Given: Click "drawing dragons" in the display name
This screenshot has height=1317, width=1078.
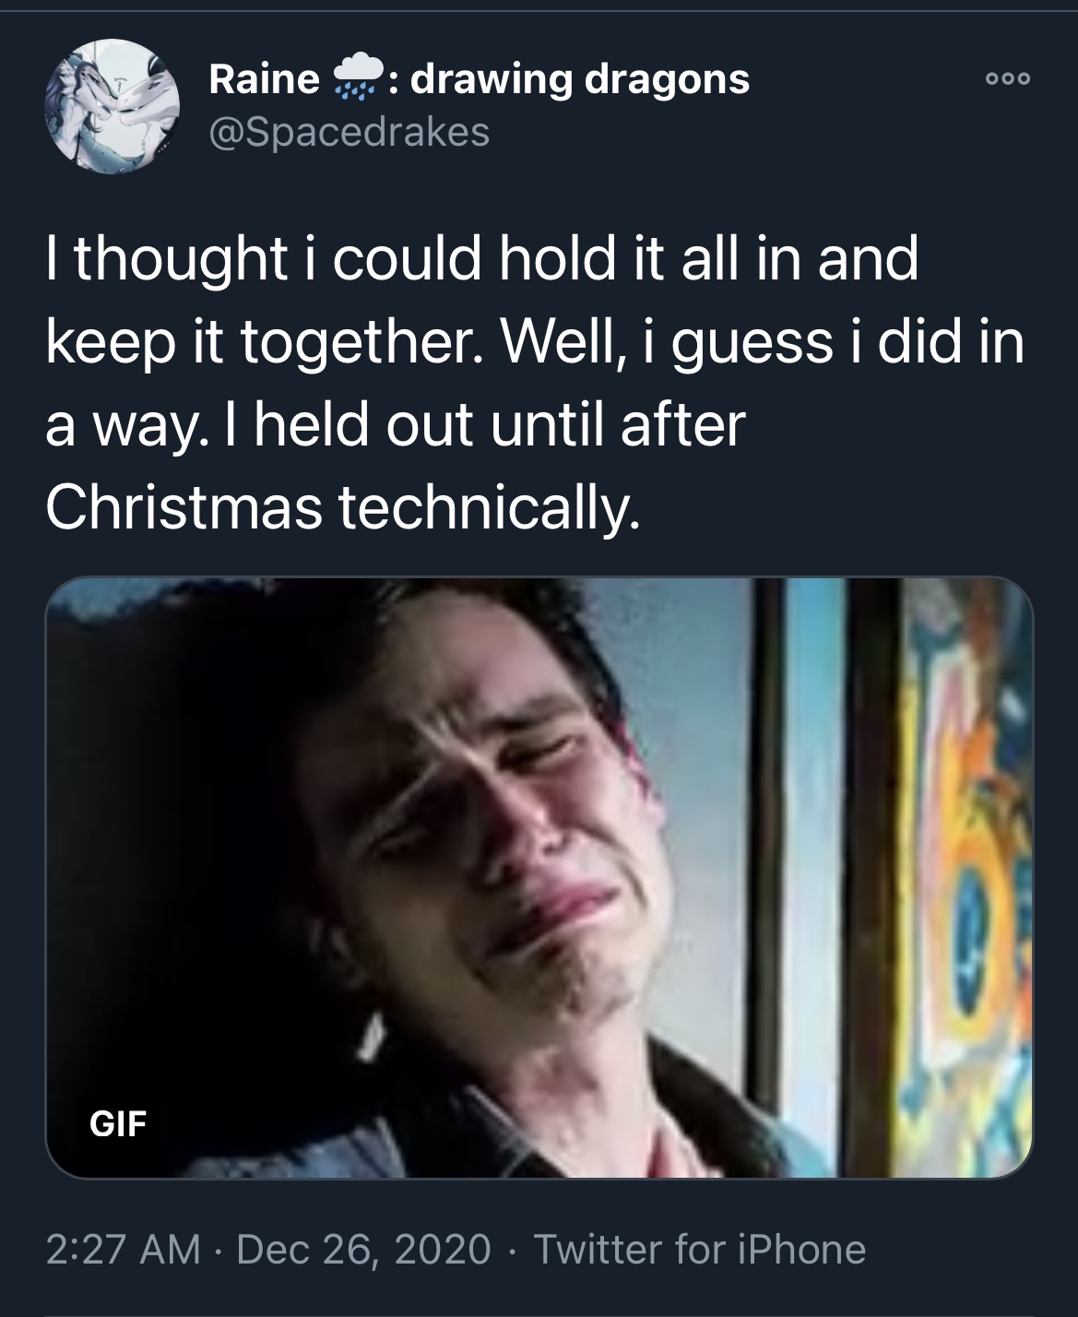Looking at the screenshot, I should (x=580, y=81).
